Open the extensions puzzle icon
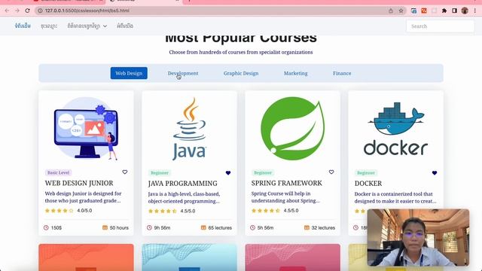This screenshot has width=482, height=271. click(x=444, y=11)
